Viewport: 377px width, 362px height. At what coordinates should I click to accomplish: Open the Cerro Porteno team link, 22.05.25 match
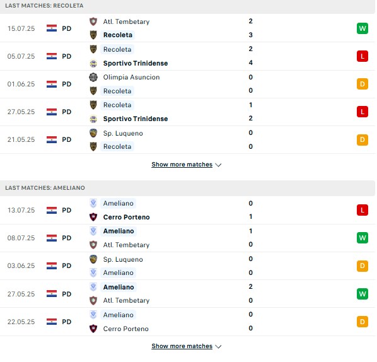126,329
